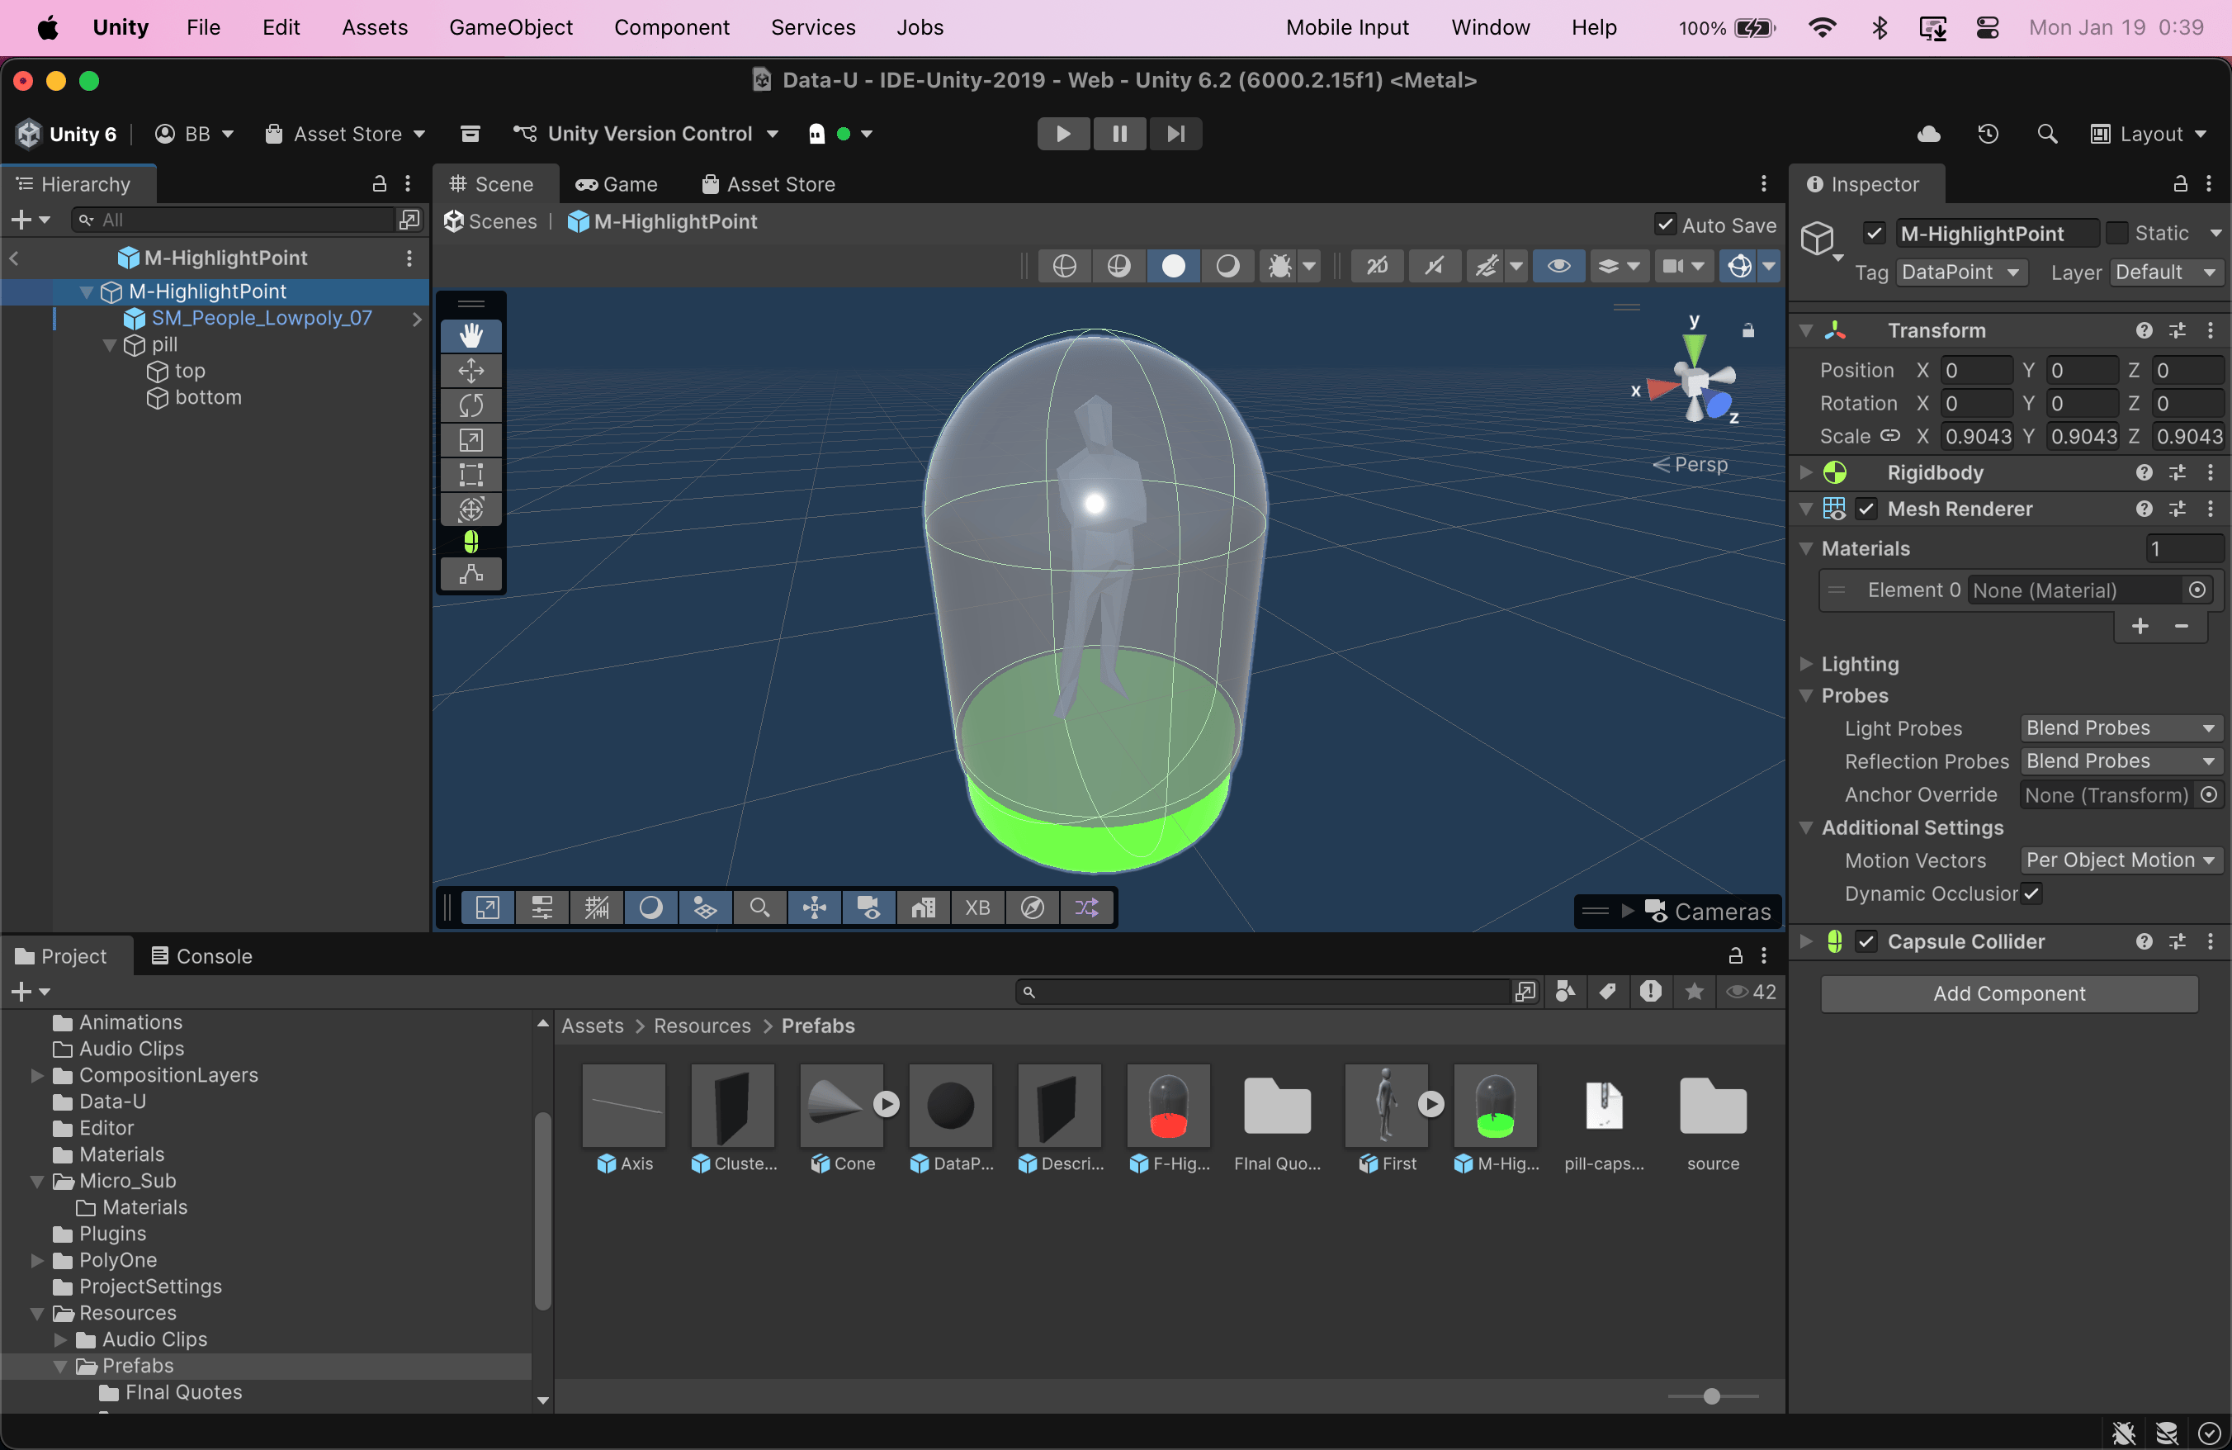Select the Scale tool in Scene view
Screen dimensions: 2232x1450
pyautogui.click(x=471, y=440)
